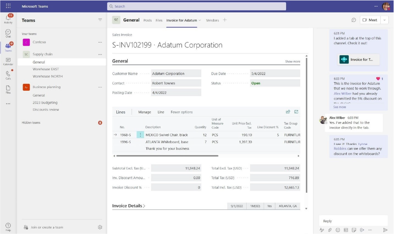394x234 pixels.
Task: Open the Calls section
Action: (8, 75)
